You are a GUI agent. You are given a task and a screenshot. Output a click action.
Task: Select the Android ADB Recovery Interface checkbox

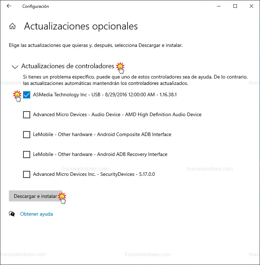click(27, 155)
